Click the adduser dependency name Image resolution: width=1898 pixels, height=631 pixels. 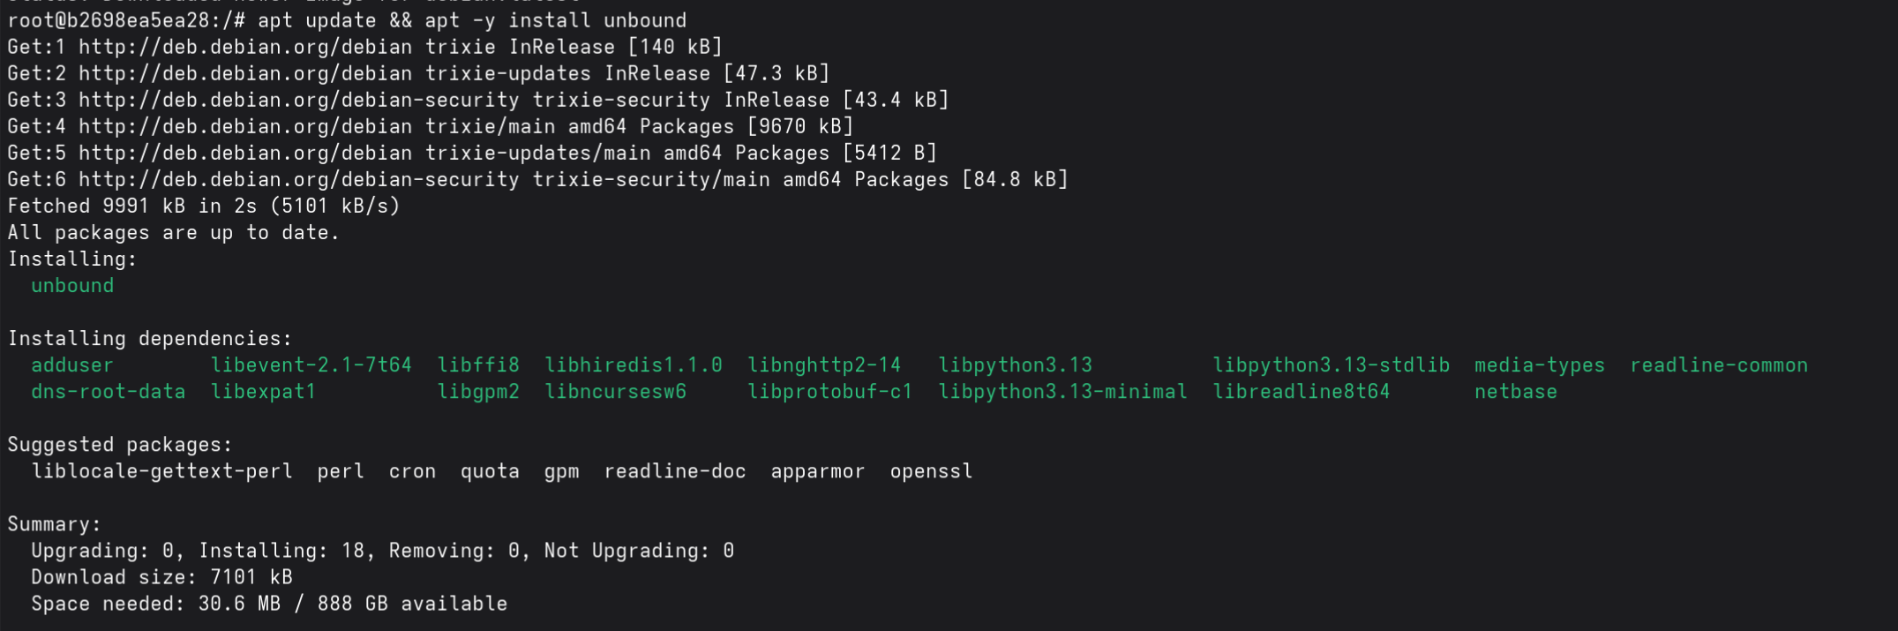(x=72, y=364)
